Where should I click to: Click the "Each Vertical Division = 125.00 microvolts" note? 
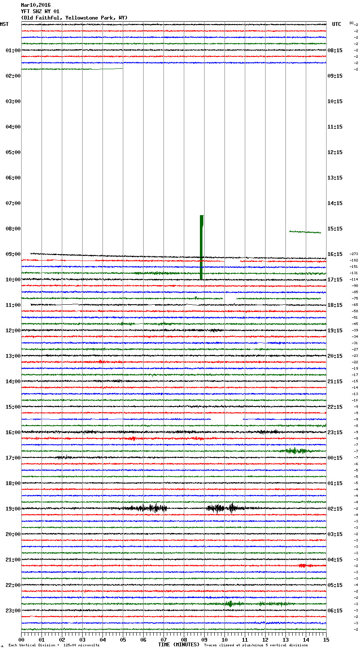tap(54, 645)
